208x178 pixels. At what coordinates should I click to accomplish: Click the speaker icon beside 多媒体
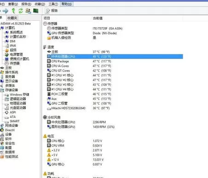click(x=2, y=86)
